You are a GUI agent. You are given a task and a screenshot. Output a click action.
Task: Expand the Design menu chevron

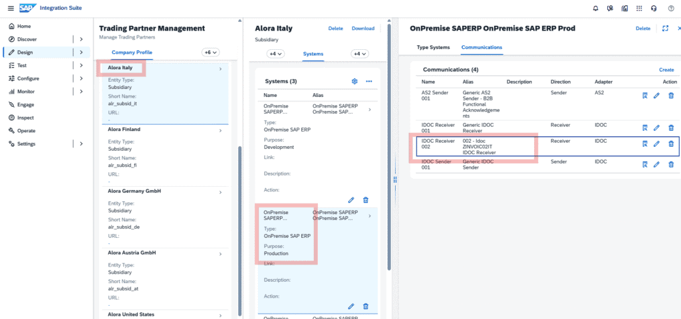coord(81,52)
